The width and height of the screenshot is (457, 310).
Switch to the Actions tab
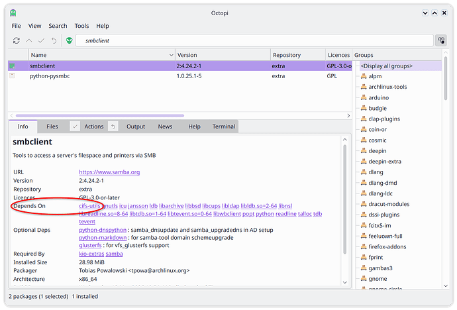(94, 127)
